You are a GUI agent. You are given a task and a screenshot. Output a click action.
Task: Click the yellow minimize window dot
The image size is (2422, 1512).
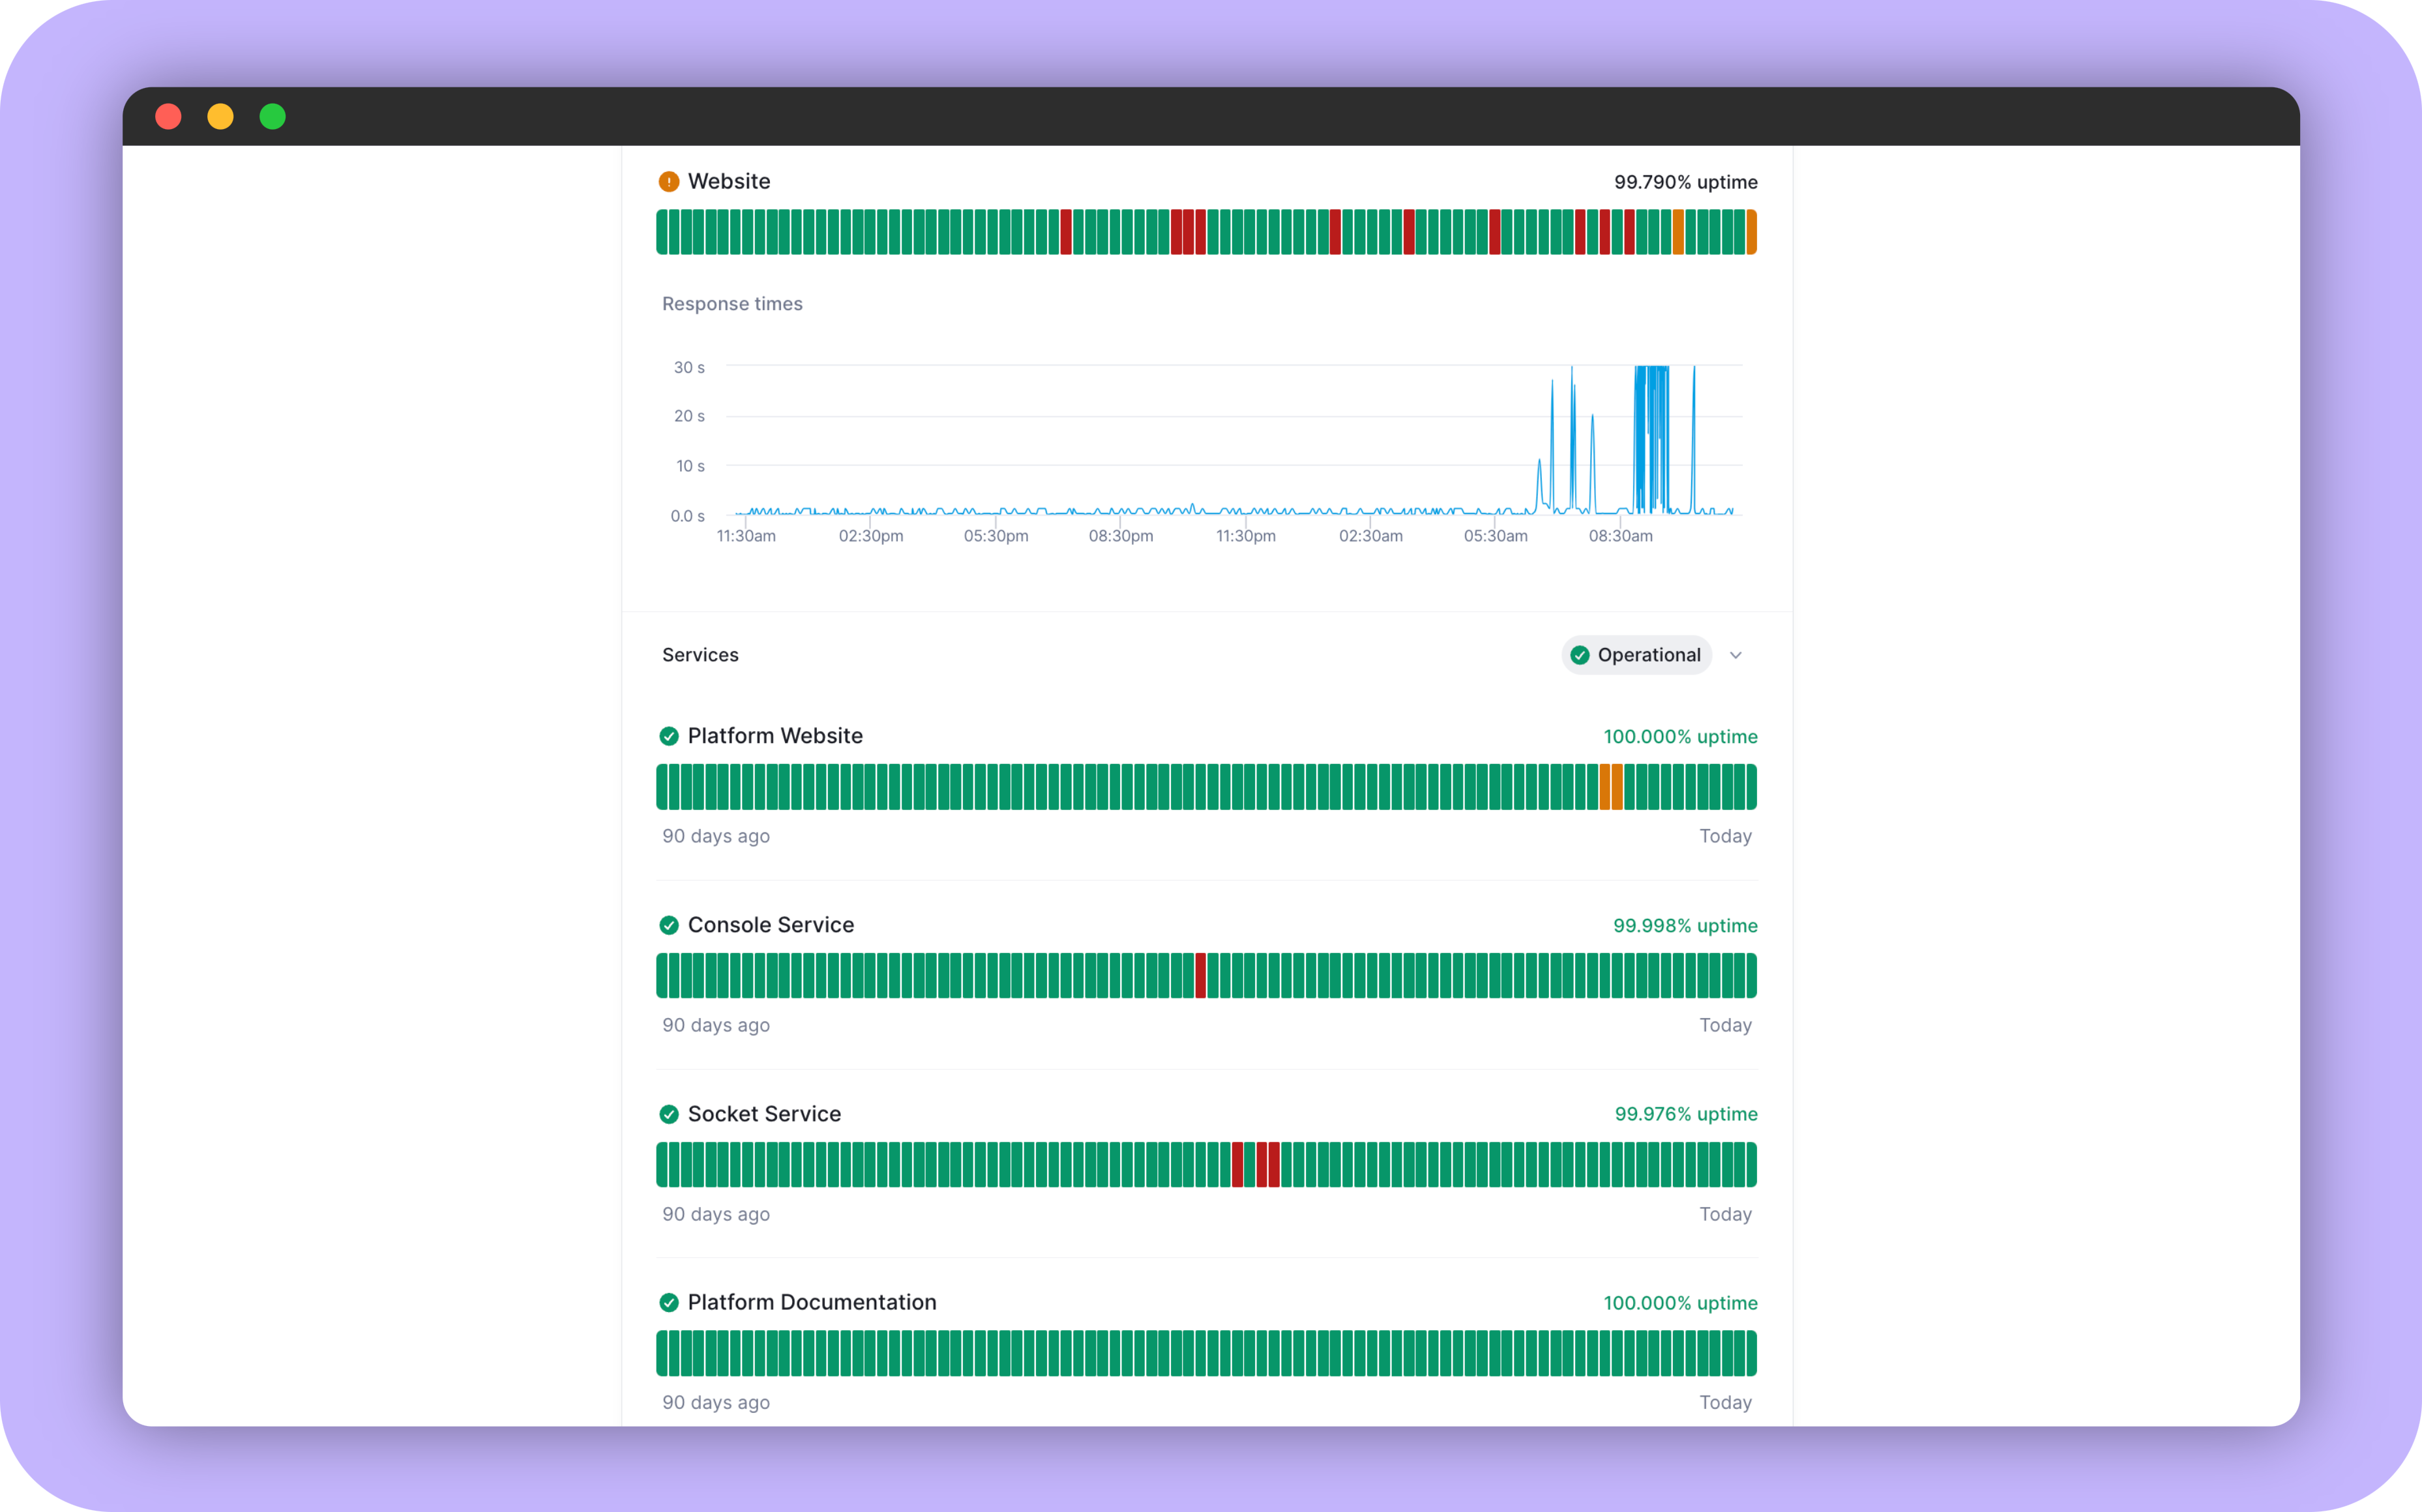point(220,117)
